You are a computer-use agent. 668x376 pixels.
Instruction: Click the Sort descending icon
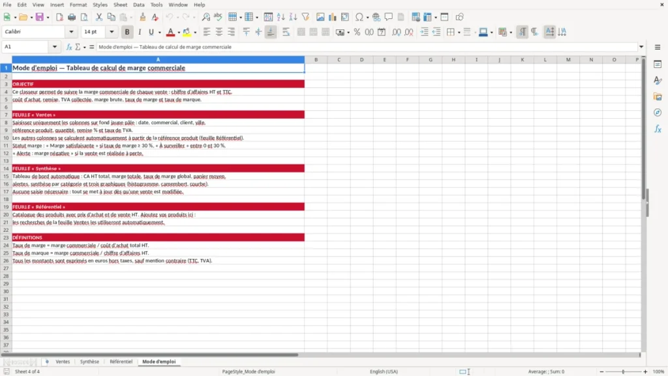pyautogui.click(x=293, y=17)
